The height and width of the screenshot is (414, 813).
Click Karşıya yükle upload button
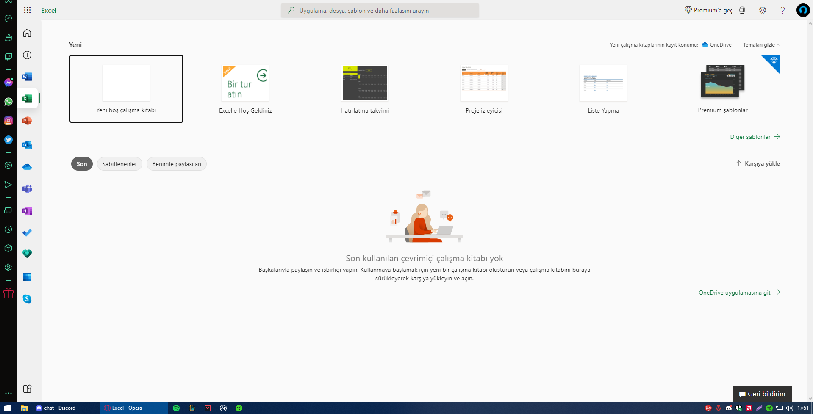tap(758, 163)
